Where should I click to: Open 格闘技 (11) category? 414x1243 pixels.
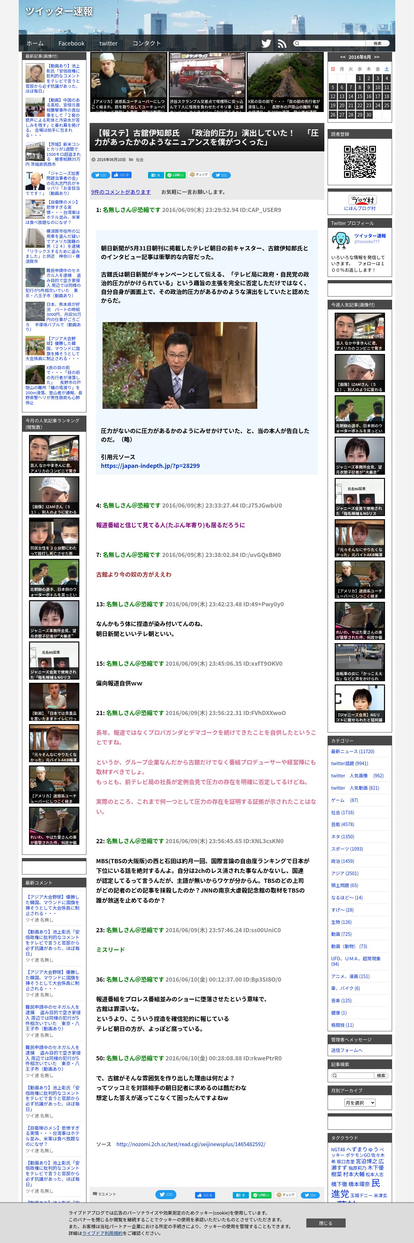(342, 1025)
